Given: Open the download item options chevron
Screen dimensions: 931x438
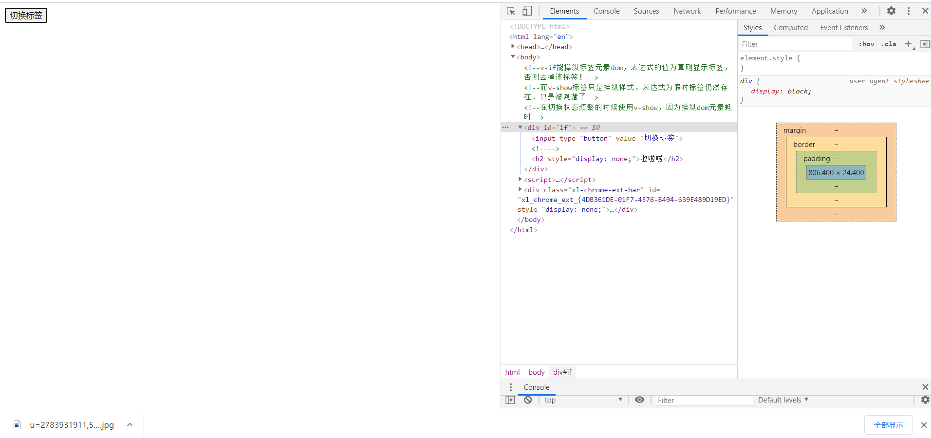Looking at the screenshot, I should [130, 425].
